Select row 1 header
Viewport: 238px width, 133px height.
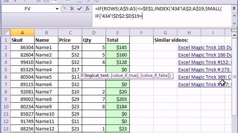click(x=6, y=40)
